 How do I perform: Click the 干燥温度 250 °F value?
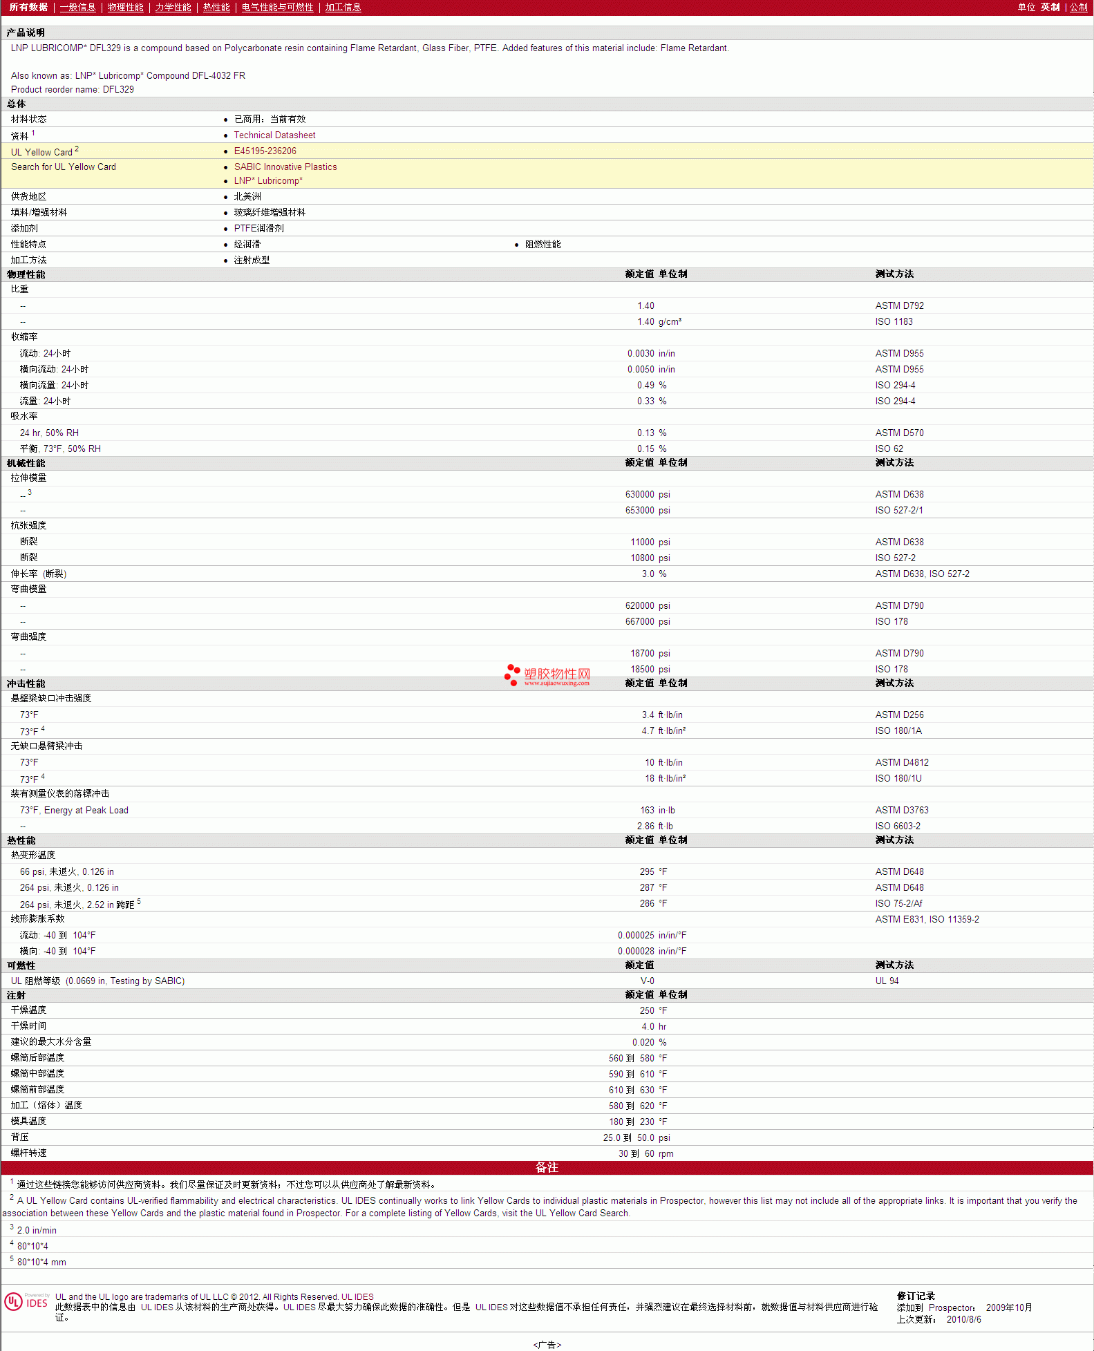point(653,1011)
